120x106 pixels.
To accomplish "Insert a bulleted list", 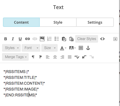I will point(57,39).
